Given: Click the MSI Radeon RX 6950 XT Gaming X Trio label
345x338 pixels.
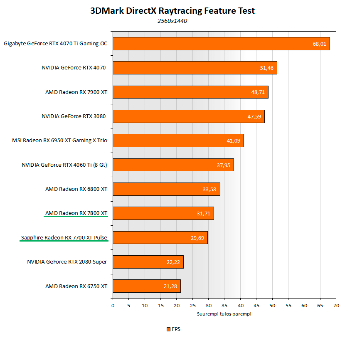Looking at the screenshot, I should click(59, 141).
